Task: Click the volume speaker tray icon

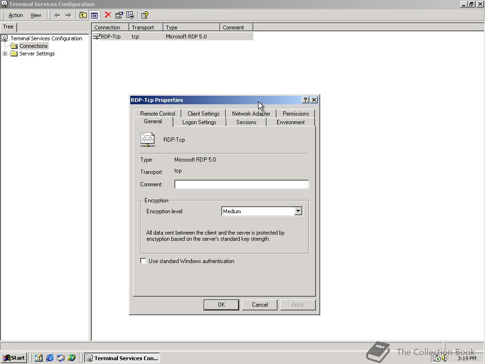Action: click(445, 358)
